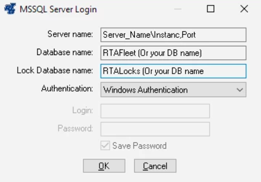Click the 'Database name:' label

click(x=66, y=52)
